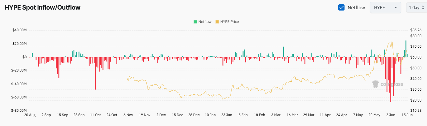The width and height of the screenshot is (427, 126).
Task: Click the 7 May date label
Action: [x=358, y=115]
